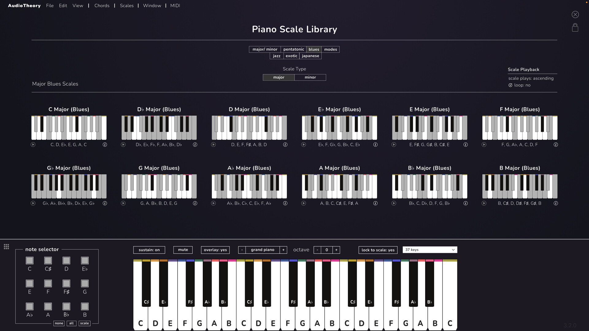Toggle sustain: on button
This screenshot has width=589, height=331.
click(149, 250)
